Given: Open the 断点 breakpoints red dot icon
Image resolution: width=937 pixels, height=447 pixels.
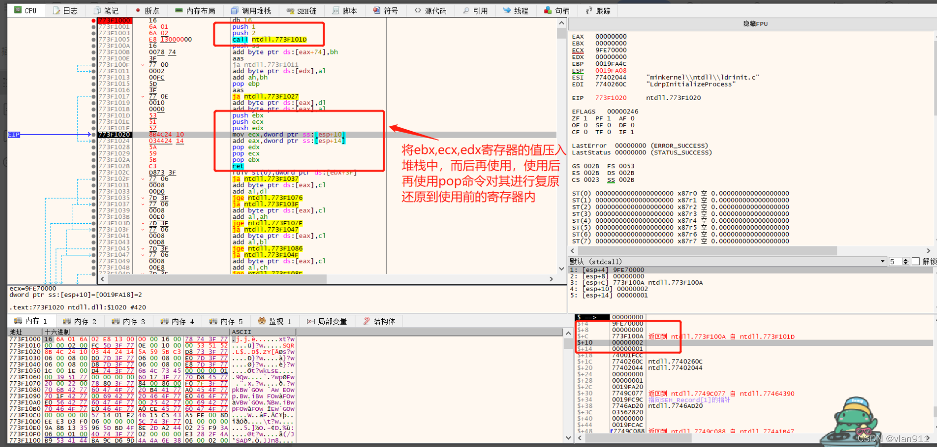Looking at the screenshot, I should pos(138,10).
